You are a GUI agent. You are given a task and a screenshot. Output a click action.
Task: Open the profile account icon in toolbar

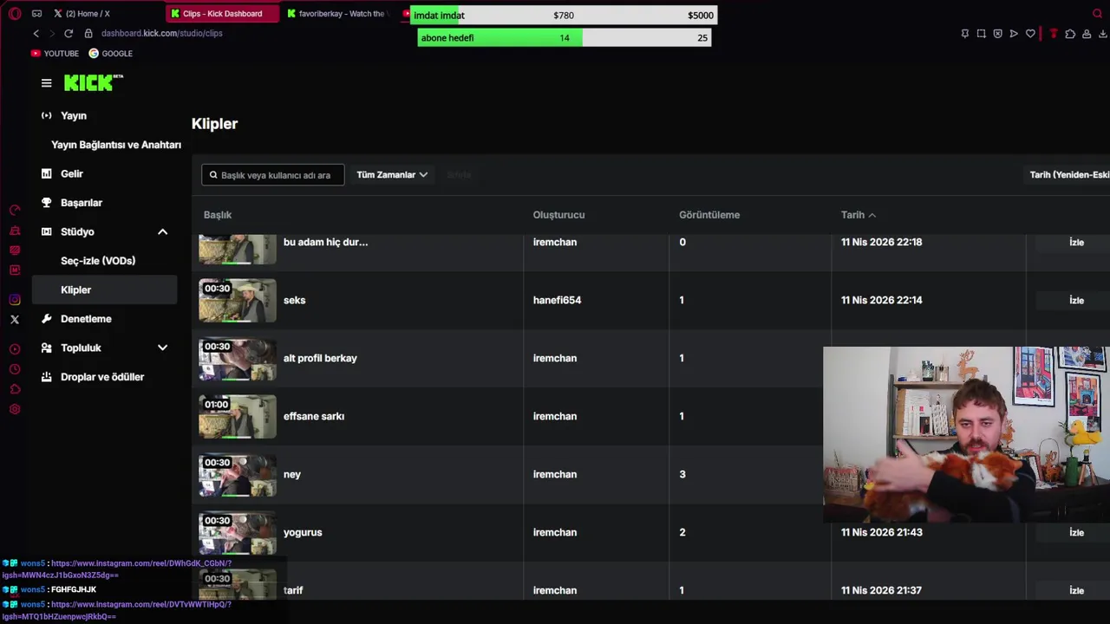(x=1087, y=34)
